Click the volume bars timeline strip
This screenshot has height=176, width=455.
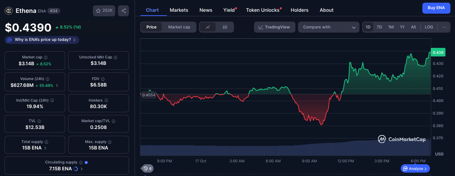pos(285,149)
